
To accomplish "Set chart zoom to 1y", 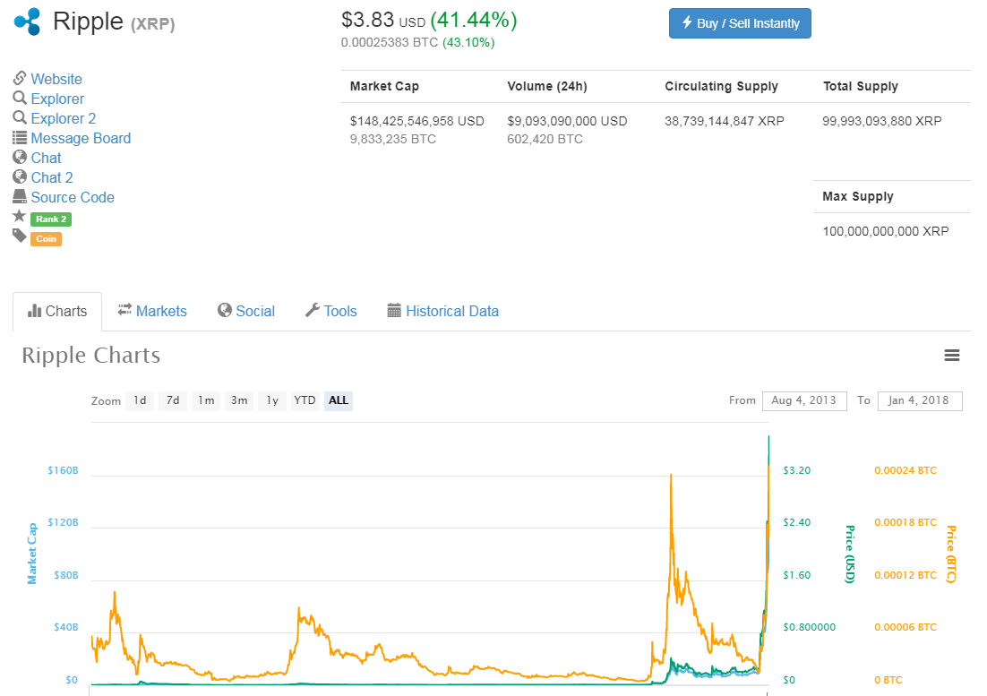I will pos(272,401).
